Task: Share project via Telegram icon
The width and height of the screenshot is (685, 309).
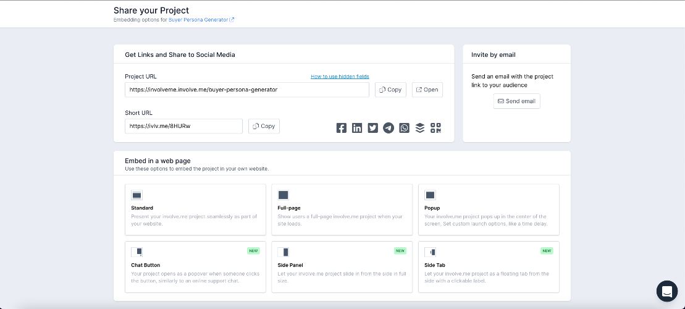Action: pos(389,128)
